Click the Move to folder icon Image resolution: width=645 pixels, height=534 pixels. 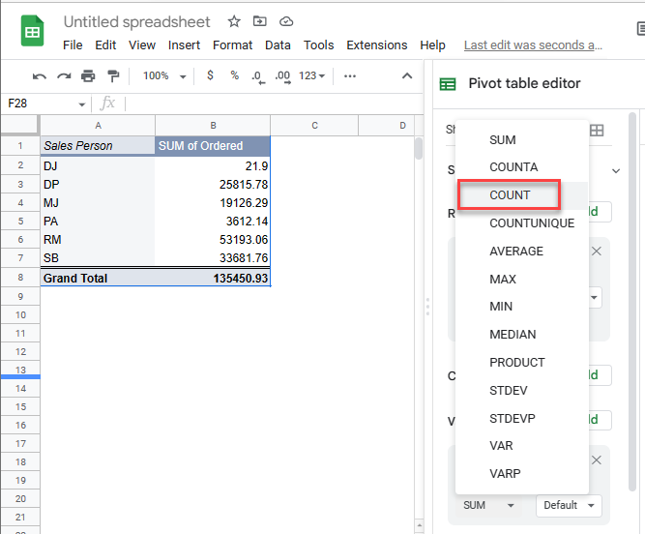259,21
